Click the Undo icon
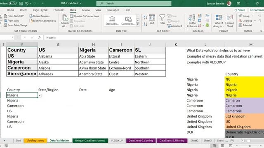This screenshot has height=148, width=264. click(x=26, y=3)
